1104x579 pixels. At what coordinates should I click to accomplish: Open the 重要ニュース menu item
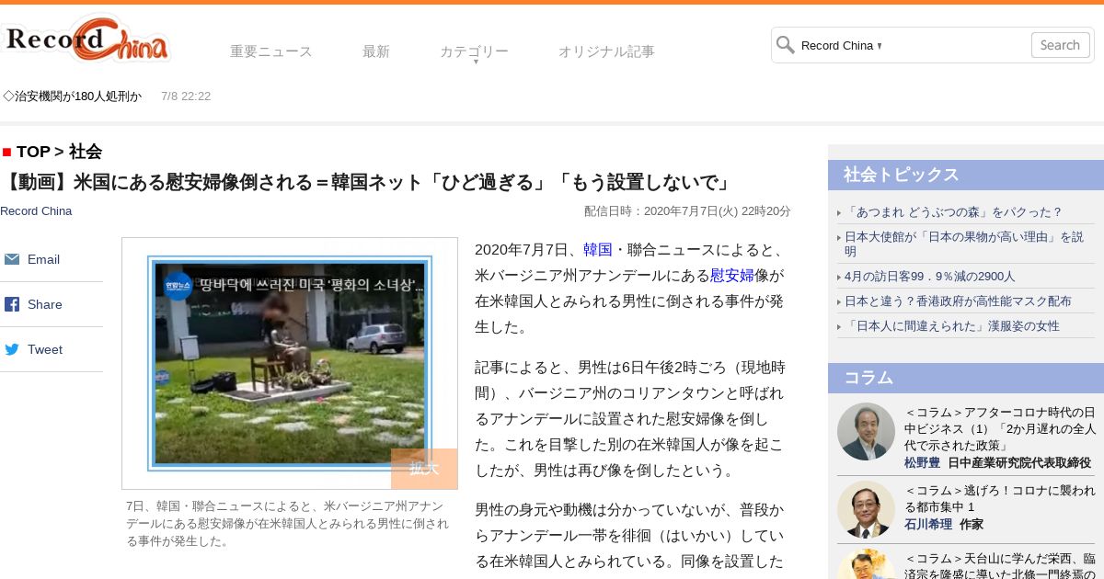(x=271, y=51)
